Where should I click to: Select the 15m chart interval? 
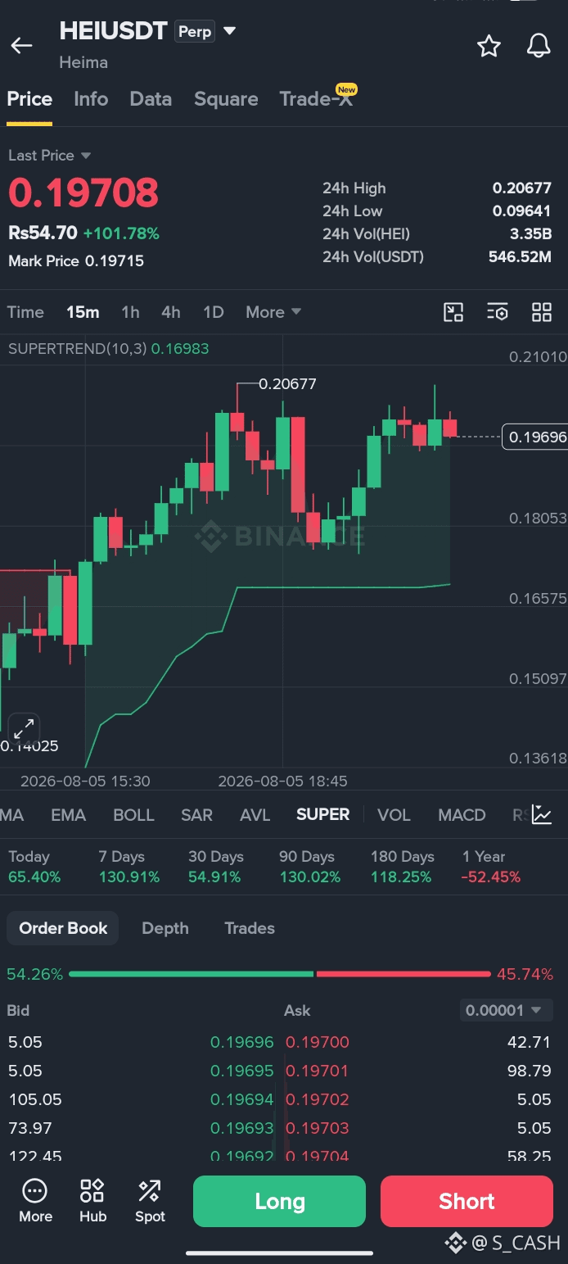[x=83, y=312]
